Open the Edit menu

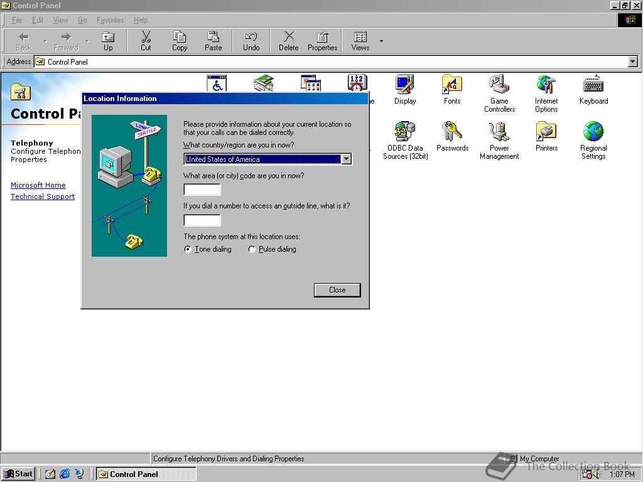(38, 20)
